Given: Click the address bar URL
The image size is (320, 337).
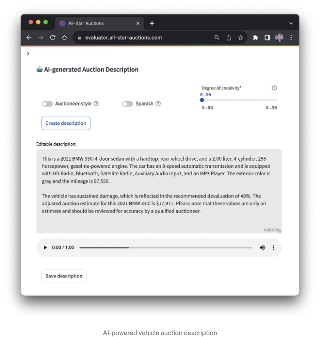Looking at the screenshot, I should [124, 38].
